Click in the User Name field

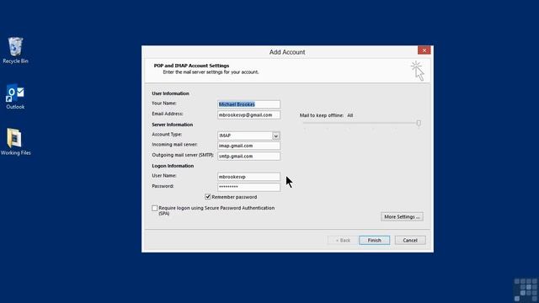point(249,177)
